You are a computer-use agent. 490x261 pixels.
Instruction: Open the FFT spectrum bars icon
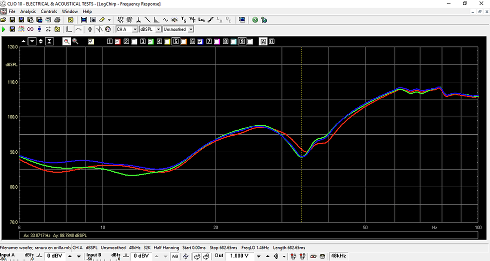point(156,20)
